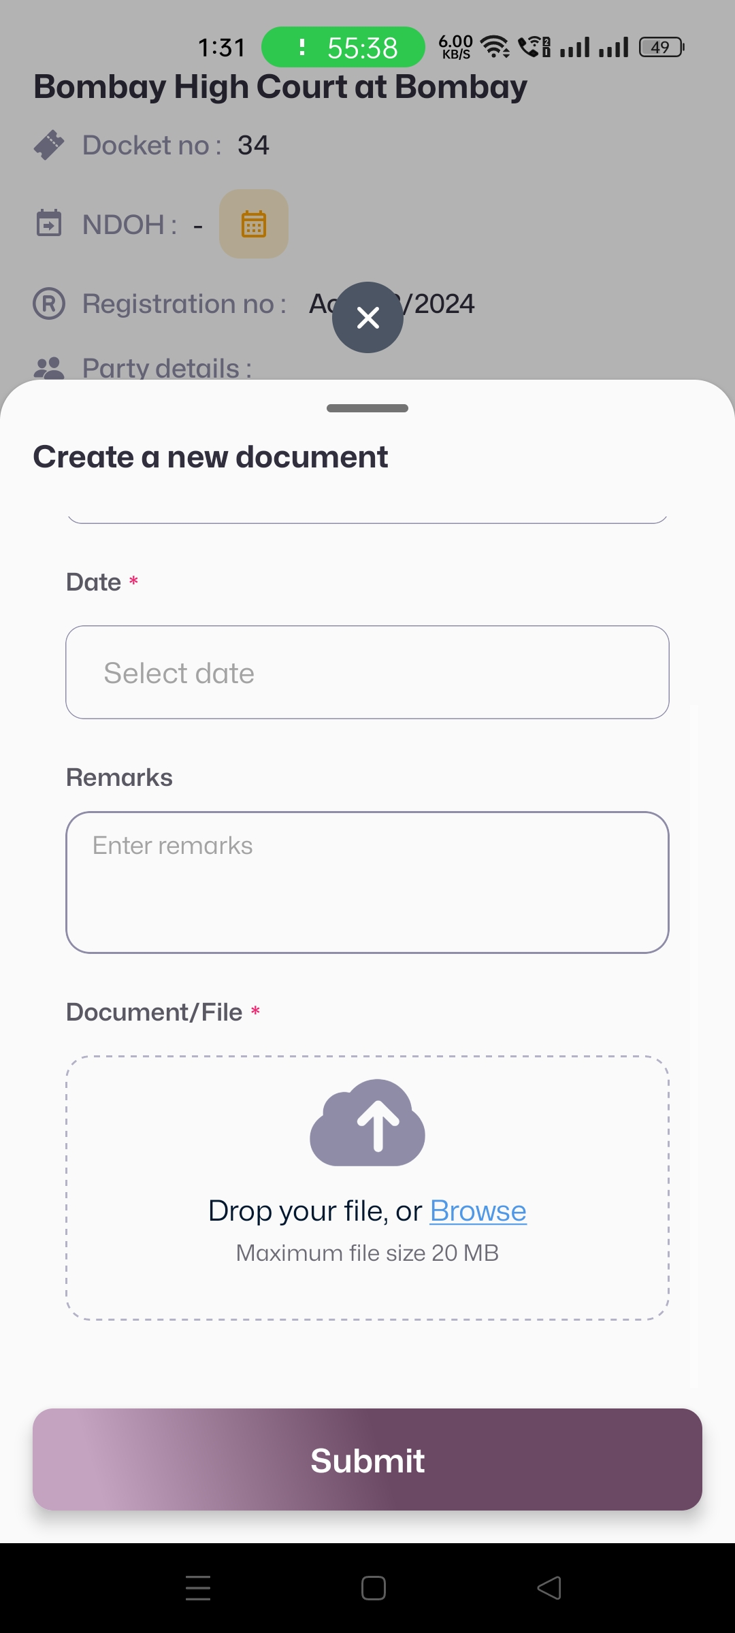This screenshot has height=1633, width=735.
Task: Tap the green call timer pill
Action: (343, 48)
